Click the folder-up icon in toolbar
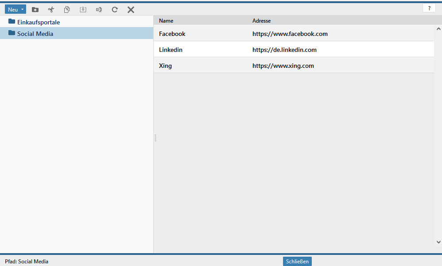 tap(35, 9)
